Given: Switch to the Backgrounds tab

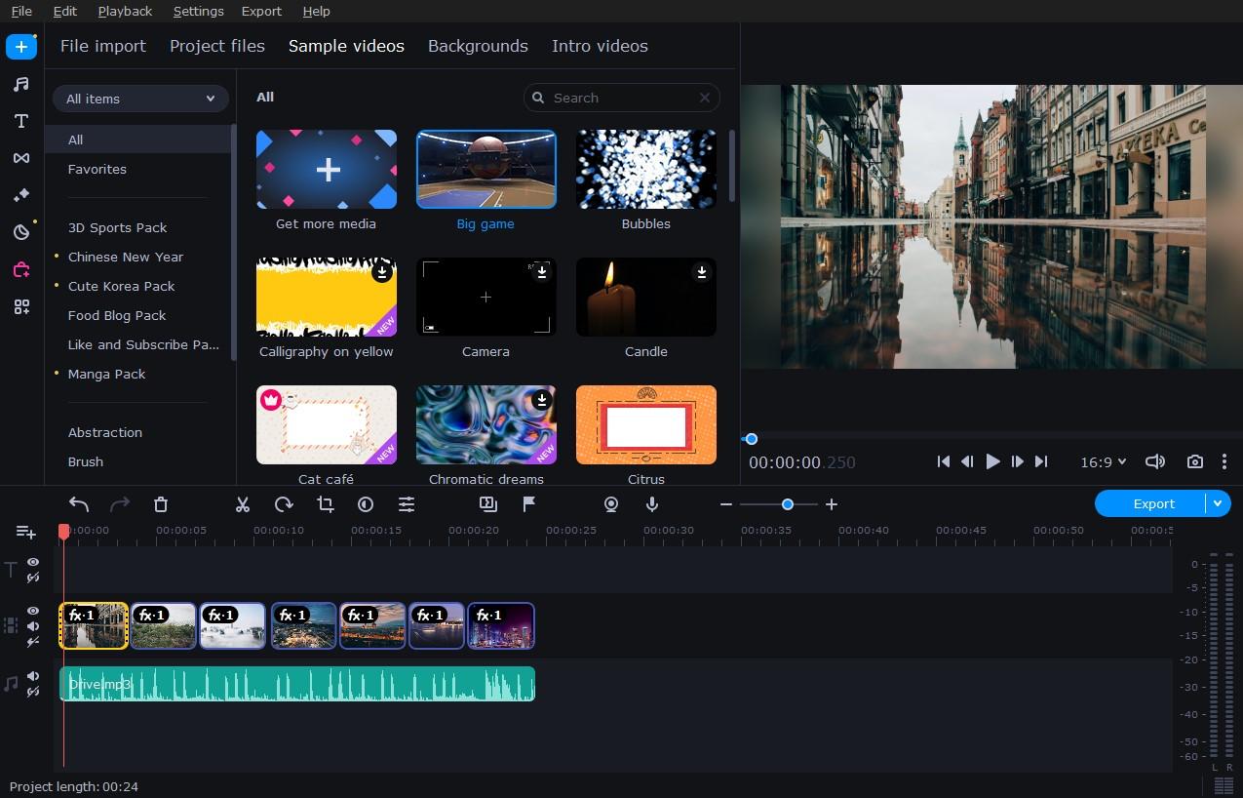Looking at the screenshot, I should tap(478, 46).
